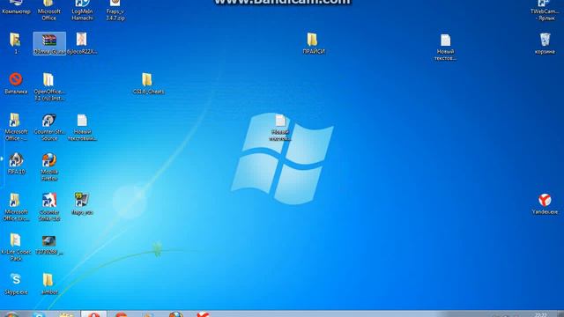Screen dimensions: 564x317
Task: Launch the Mozilla Firefox desktop shortcut
Action: pos(49,166)
